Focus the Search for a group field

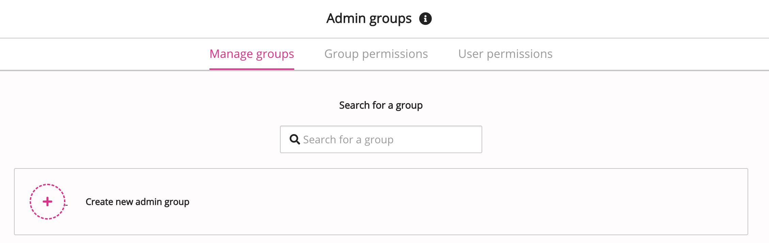[x=381, y=140]
